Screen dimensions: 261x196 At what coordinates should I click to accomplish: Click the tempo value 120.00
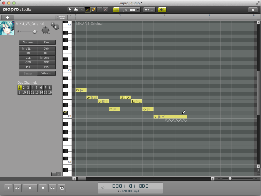[127, 191]
